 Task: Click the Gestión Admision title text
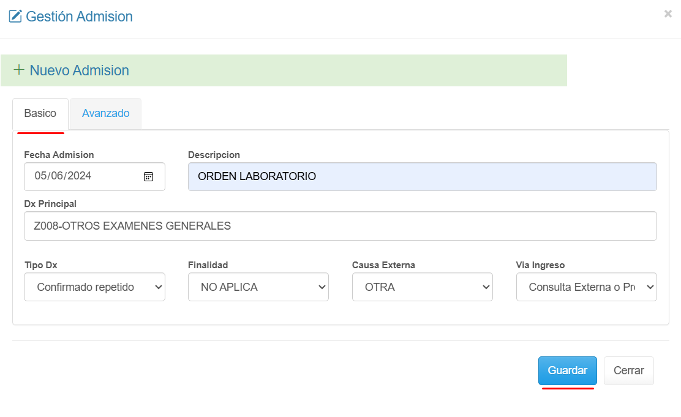coord(79,17)
